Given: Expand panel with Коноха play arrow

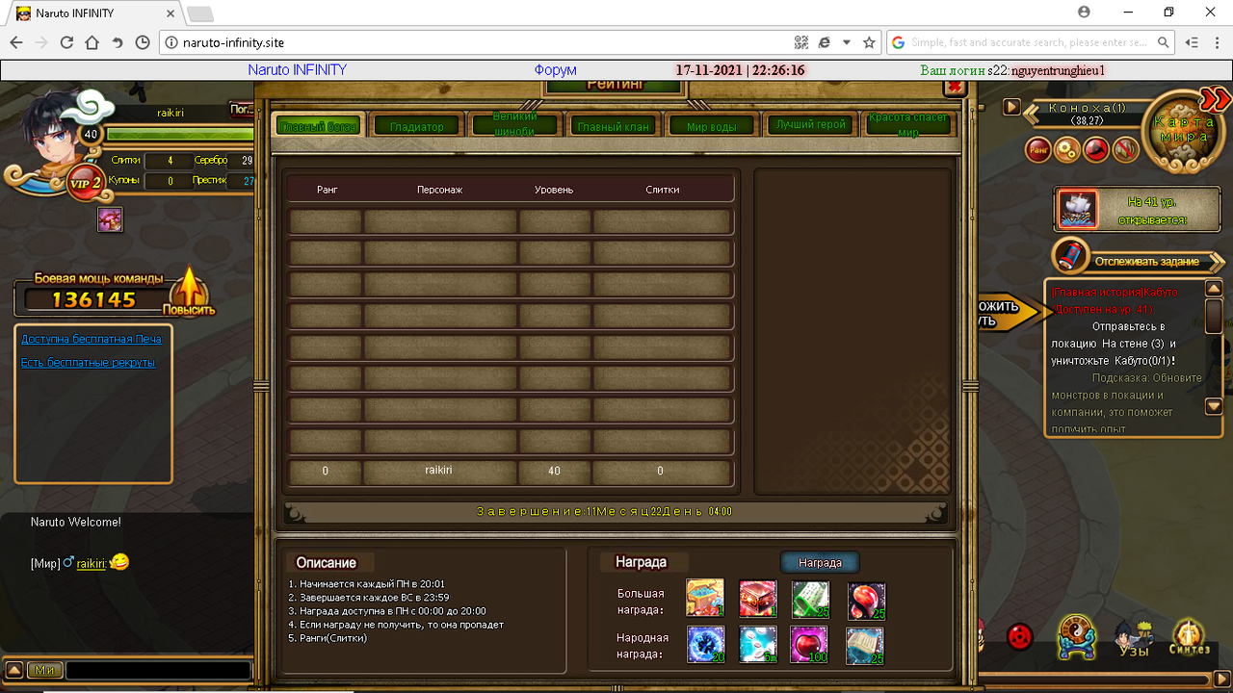Looking at the screenshot, I should pyautogui.click(x=1011, y=107).
